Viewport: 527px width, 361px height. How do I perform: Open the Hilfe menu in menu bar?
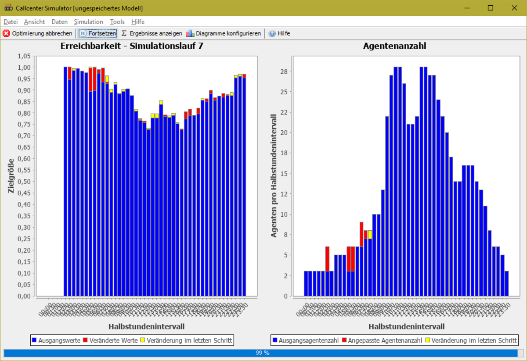click(138, 21)
